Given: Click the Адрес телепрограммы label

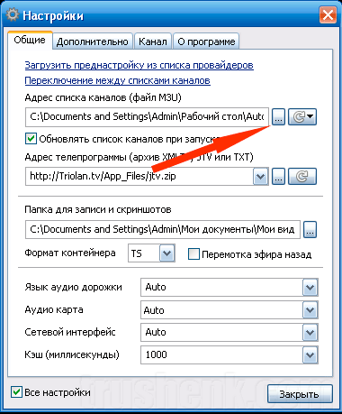Looking at the screenshot, I should (x=139, y=157).
